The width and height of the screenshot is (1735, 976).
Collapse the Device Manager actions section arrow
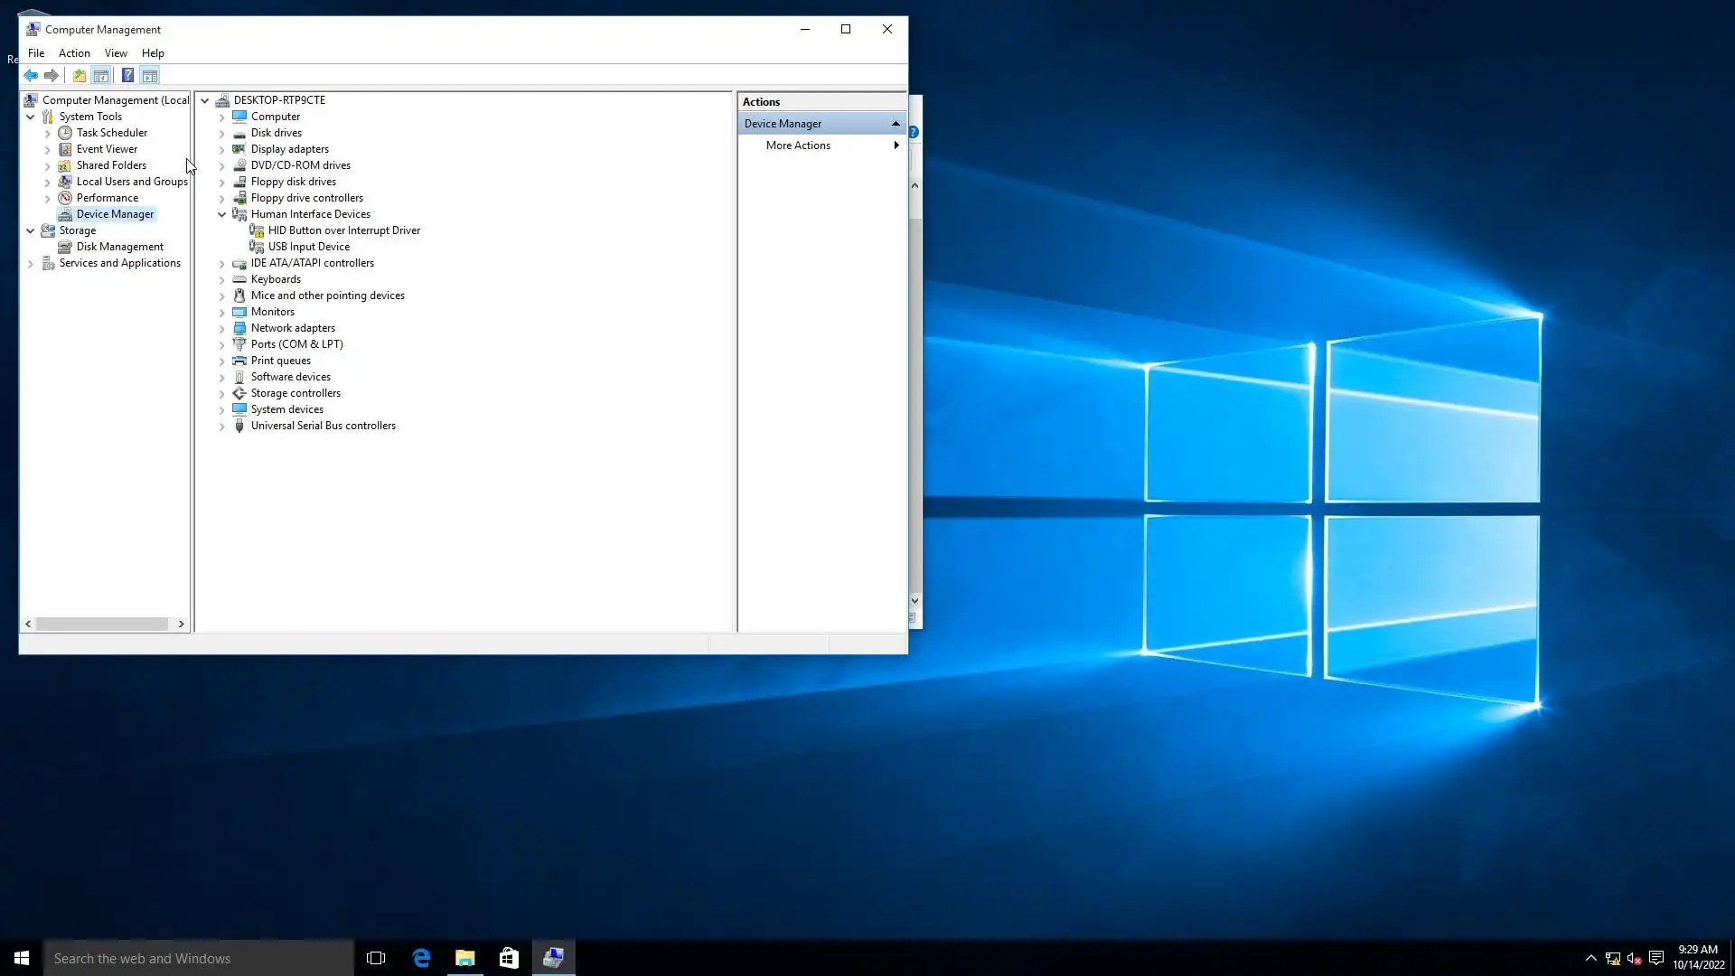click(896, 124)
